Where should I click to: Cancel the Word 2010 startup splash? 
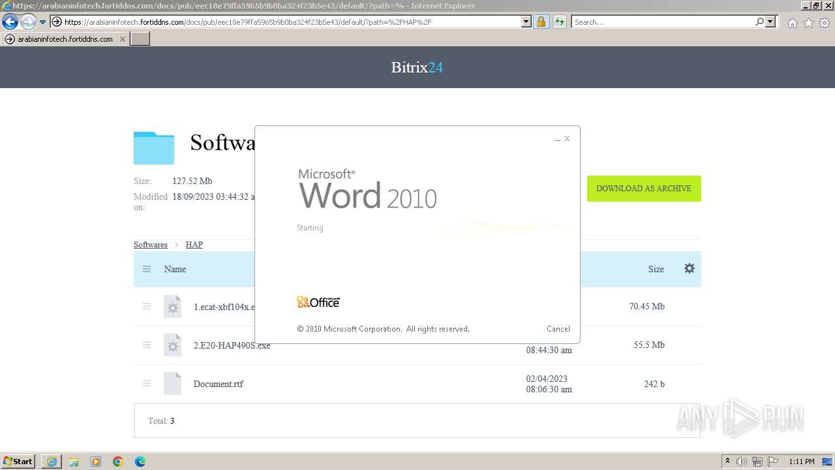[x=558, y=329]
